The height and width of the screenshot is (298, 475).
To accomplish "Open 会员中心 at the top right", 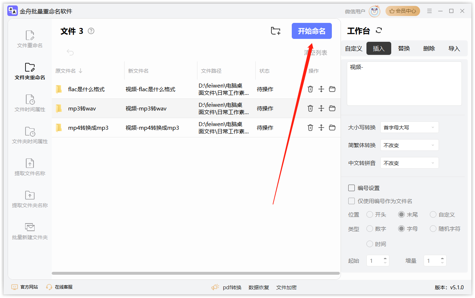I will point(403,11).
